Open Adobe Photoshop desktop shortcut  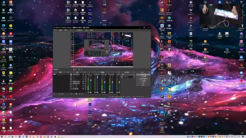pyautogui.click(x=90, y=122)
